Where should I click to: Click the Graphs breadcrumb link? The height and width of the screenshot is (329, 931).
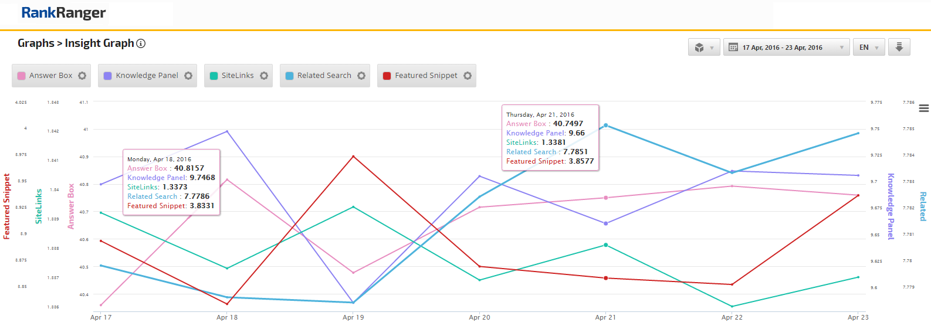pyautogui.click(x=36, y=43)
